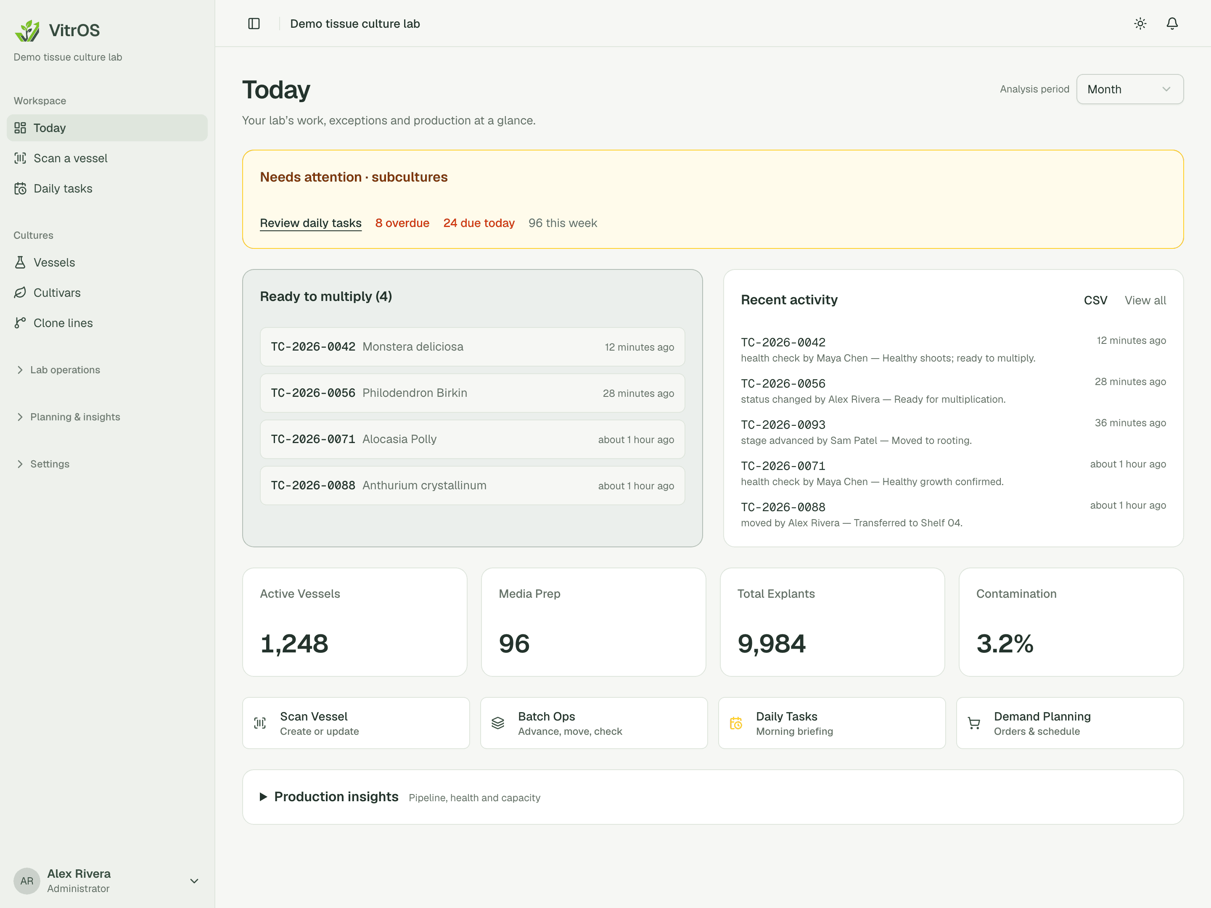This screenshot has width=1211, height=908.
Task: Click the Daily tasks calendar icon in sidebar
Action: pos(20,188)
